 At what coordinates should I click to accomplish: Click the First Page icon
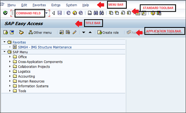[111, 13]
